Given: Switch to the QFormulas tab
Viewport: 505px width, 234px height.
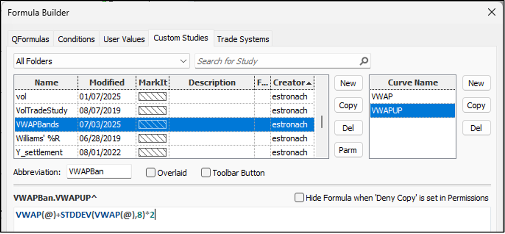Looking at the screenshot, I should pos(30,39).
